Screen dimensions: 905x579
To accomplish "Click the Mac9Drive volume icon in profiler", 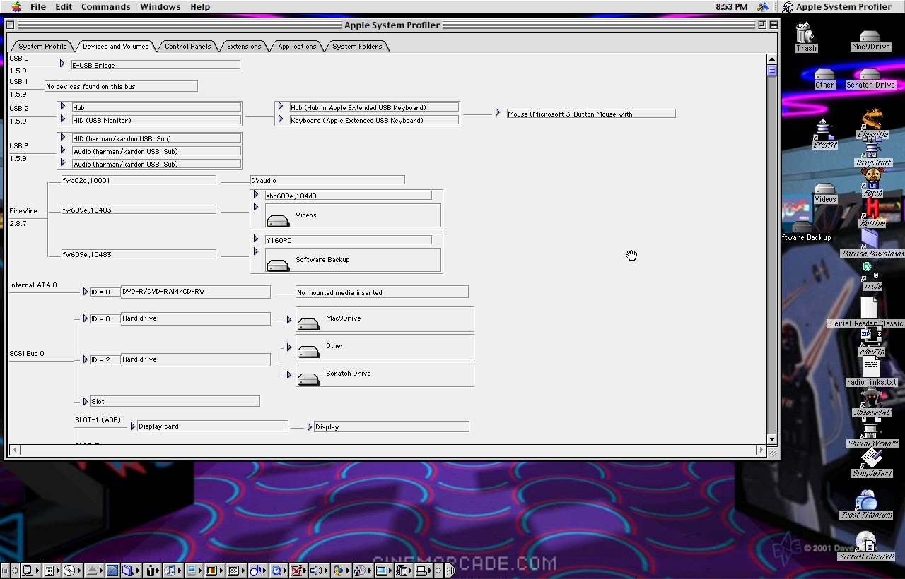I will [308, 323].
